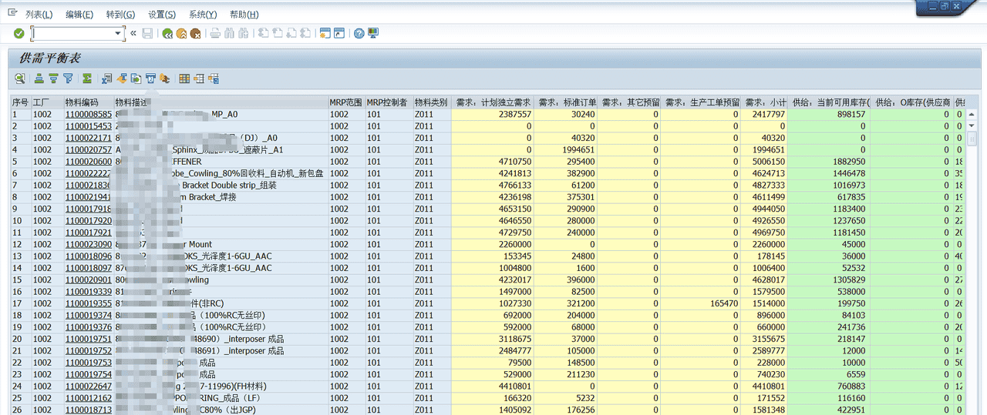Open the SAP window menu icon at top-left
This screenshot has width=987, height=415.
click(x=12, y=14)
